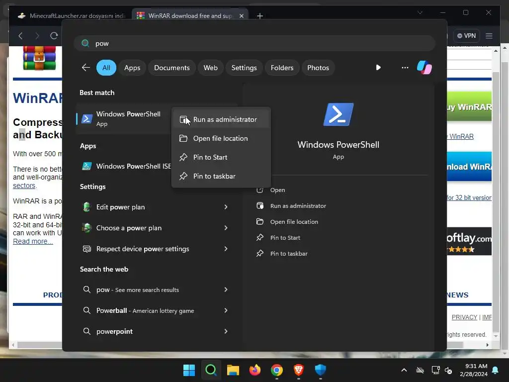This screenshot has width=509, height=382.
Task: Launch Google Chrome from the taskbar
Action: [277, 370]
